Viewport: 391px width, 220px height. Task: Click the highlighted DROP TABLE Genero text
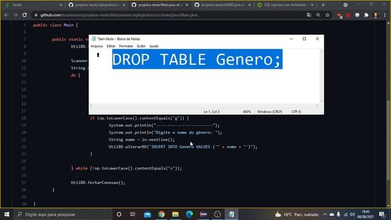[x=197, y=59]
